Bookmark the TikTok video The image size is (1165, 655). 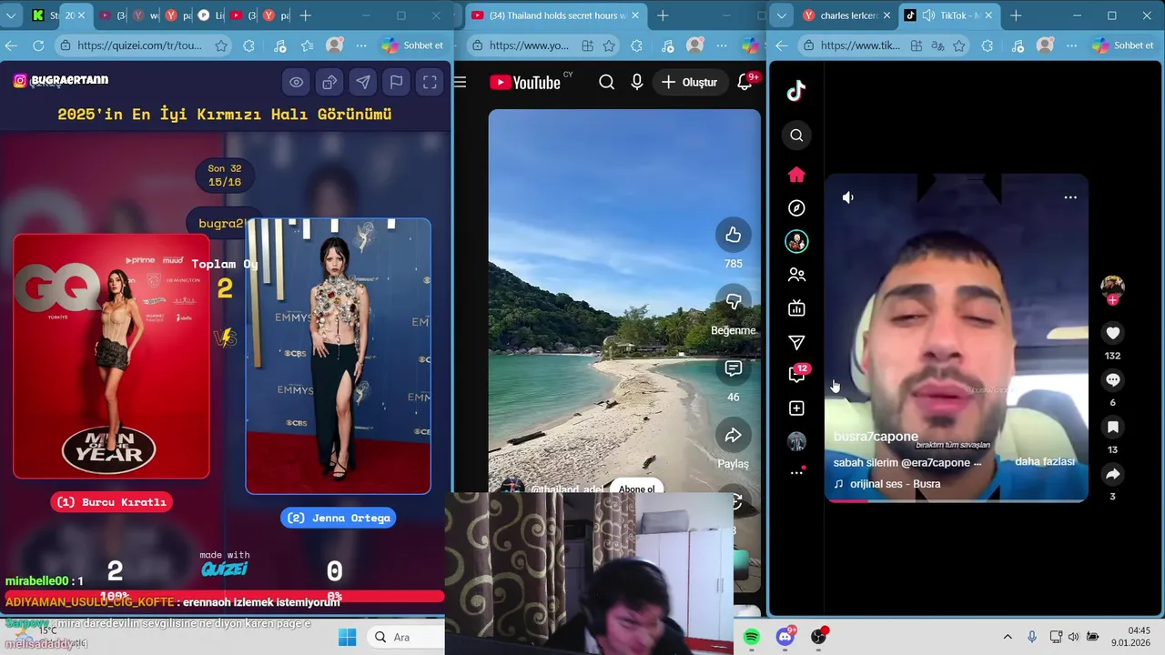tap(1112, 428)
